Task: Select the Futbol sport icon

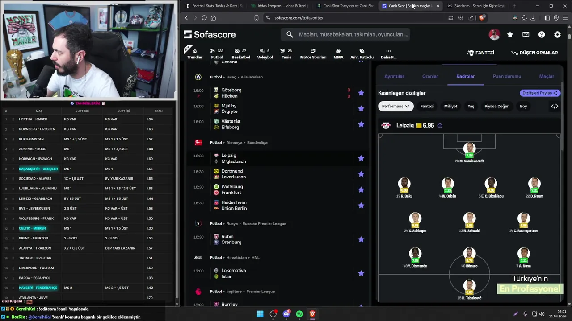Action: coord(217,53)
